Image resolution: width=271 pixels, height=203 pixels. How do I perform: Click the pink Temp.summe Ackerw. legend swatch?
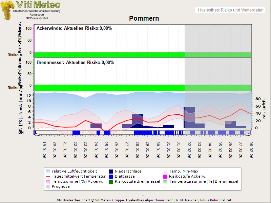pos(48,181)
